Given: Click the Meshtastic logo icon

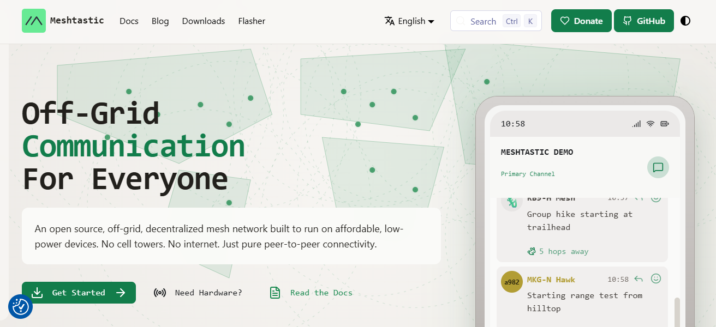Looking at the screenshot, I should tap(34, 21).
